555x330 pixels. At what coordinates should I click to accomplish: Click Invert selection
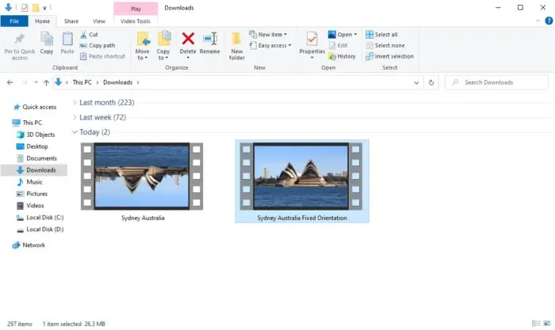(x=389, y=56)
